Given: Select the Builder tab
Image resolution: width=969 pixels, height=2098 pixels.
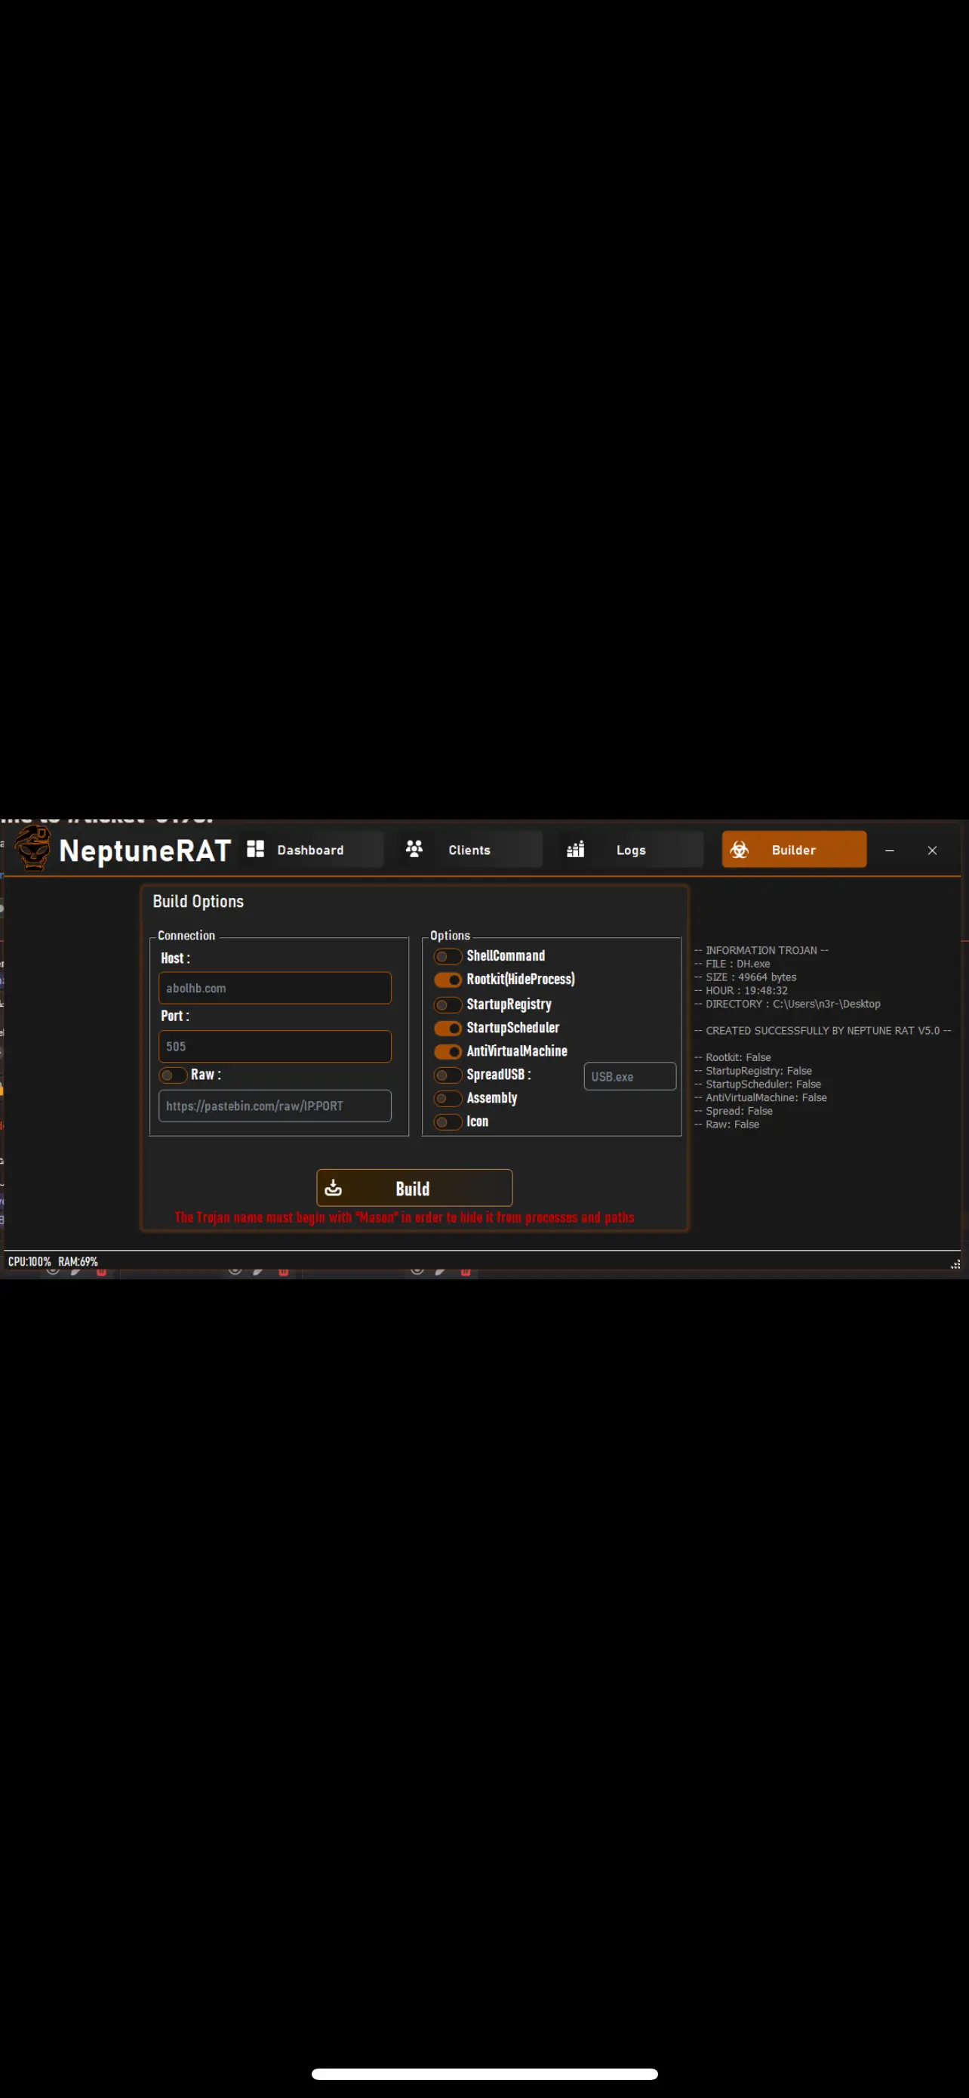Looking at the screenshot, I should coord(794,850).
